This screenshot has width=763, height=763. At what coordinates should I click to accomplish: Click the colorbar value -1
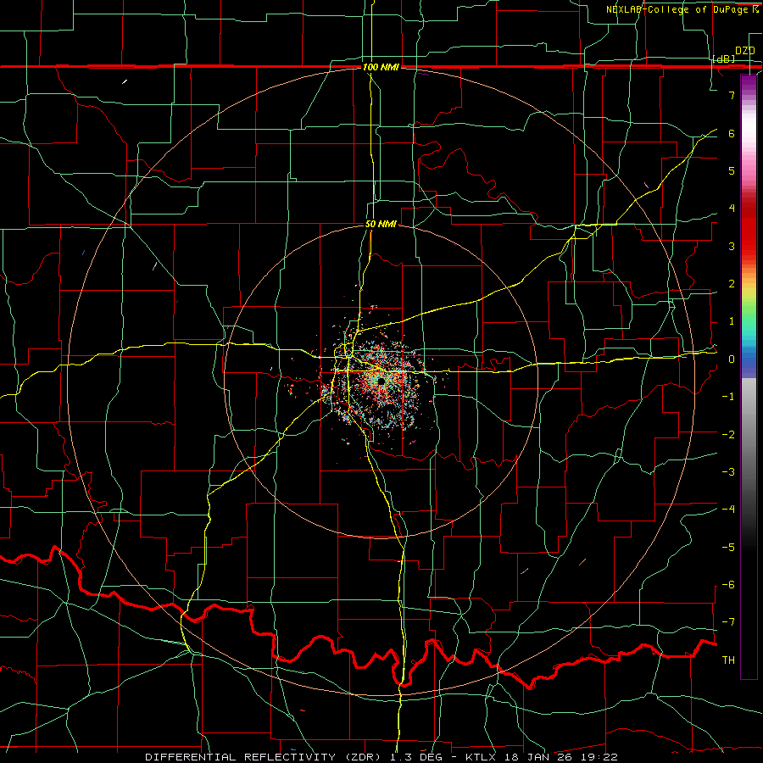click(728, 397)
